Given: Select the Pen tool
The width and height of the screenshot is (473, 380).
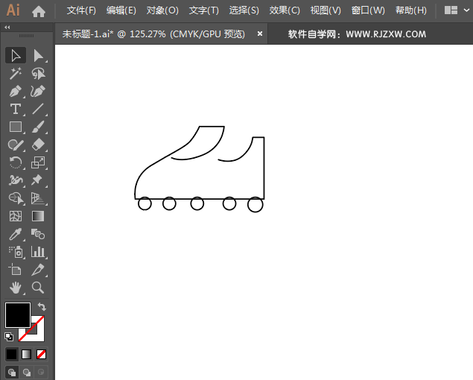Looking at the screenshot, I should tap(16, 91).
